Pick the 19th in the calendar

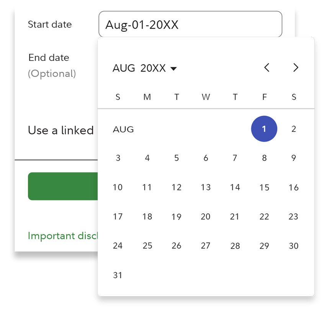176,217
